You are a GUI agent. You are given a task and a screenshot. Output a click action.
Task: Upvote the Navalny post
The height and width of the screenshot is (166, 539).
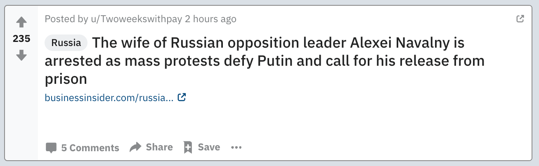21,22
